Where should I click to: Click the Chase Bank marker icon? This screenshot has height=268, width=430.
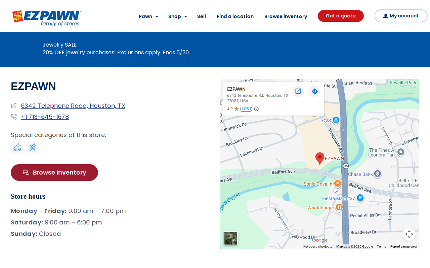click(x=378, y=174)
